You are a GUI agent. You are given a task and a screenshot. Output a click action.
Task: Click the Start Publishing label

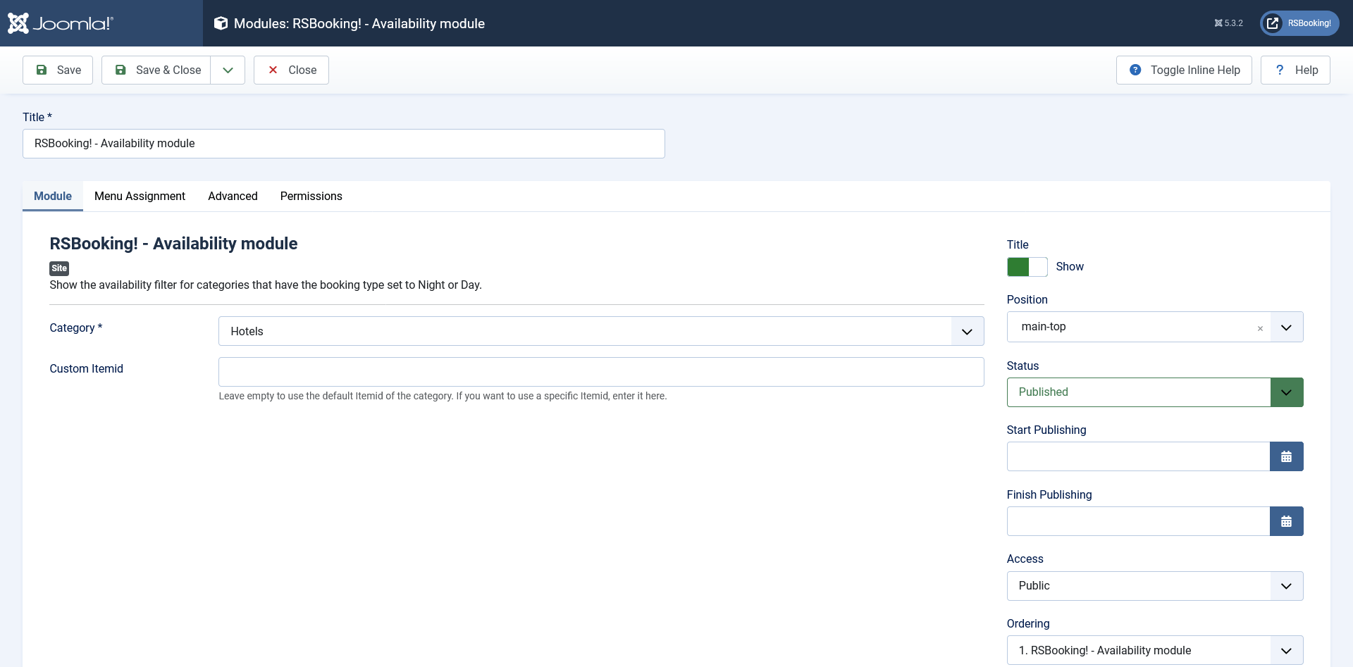pyautogui.click(x=1046, y=430)
